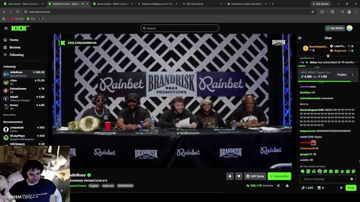Viewport: 360px width, 202px height.
Task: Click the share icon beside viewer count
Action: [x=278, y=185]
